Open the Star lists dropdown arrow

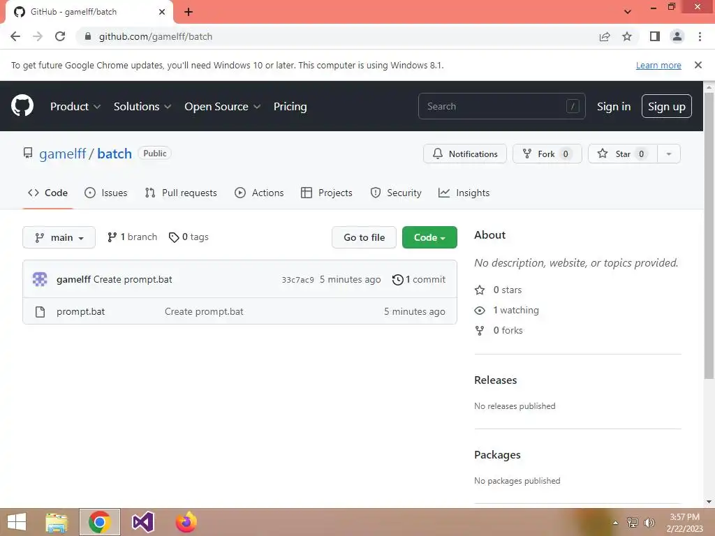[669, 154]
